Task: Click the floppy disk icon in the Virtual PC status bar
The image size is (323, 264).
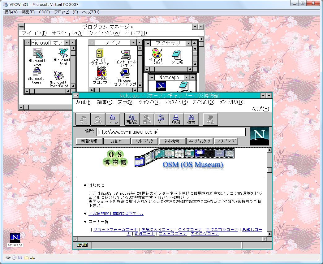Action: [20, 258]
